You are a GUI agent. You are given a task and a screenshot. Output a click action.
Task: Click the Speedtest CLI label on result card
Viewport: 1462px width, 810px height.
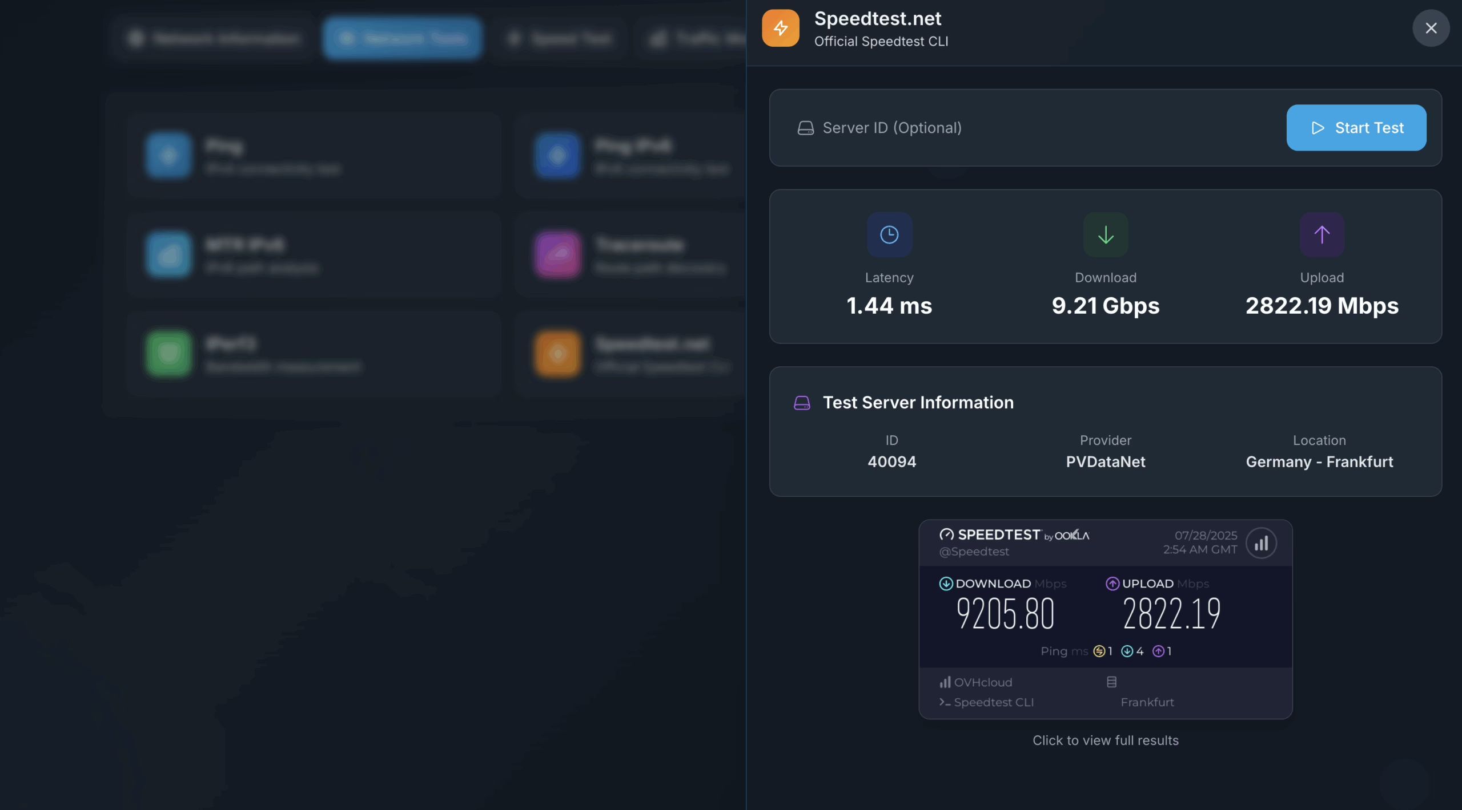[x=994, y=702]
